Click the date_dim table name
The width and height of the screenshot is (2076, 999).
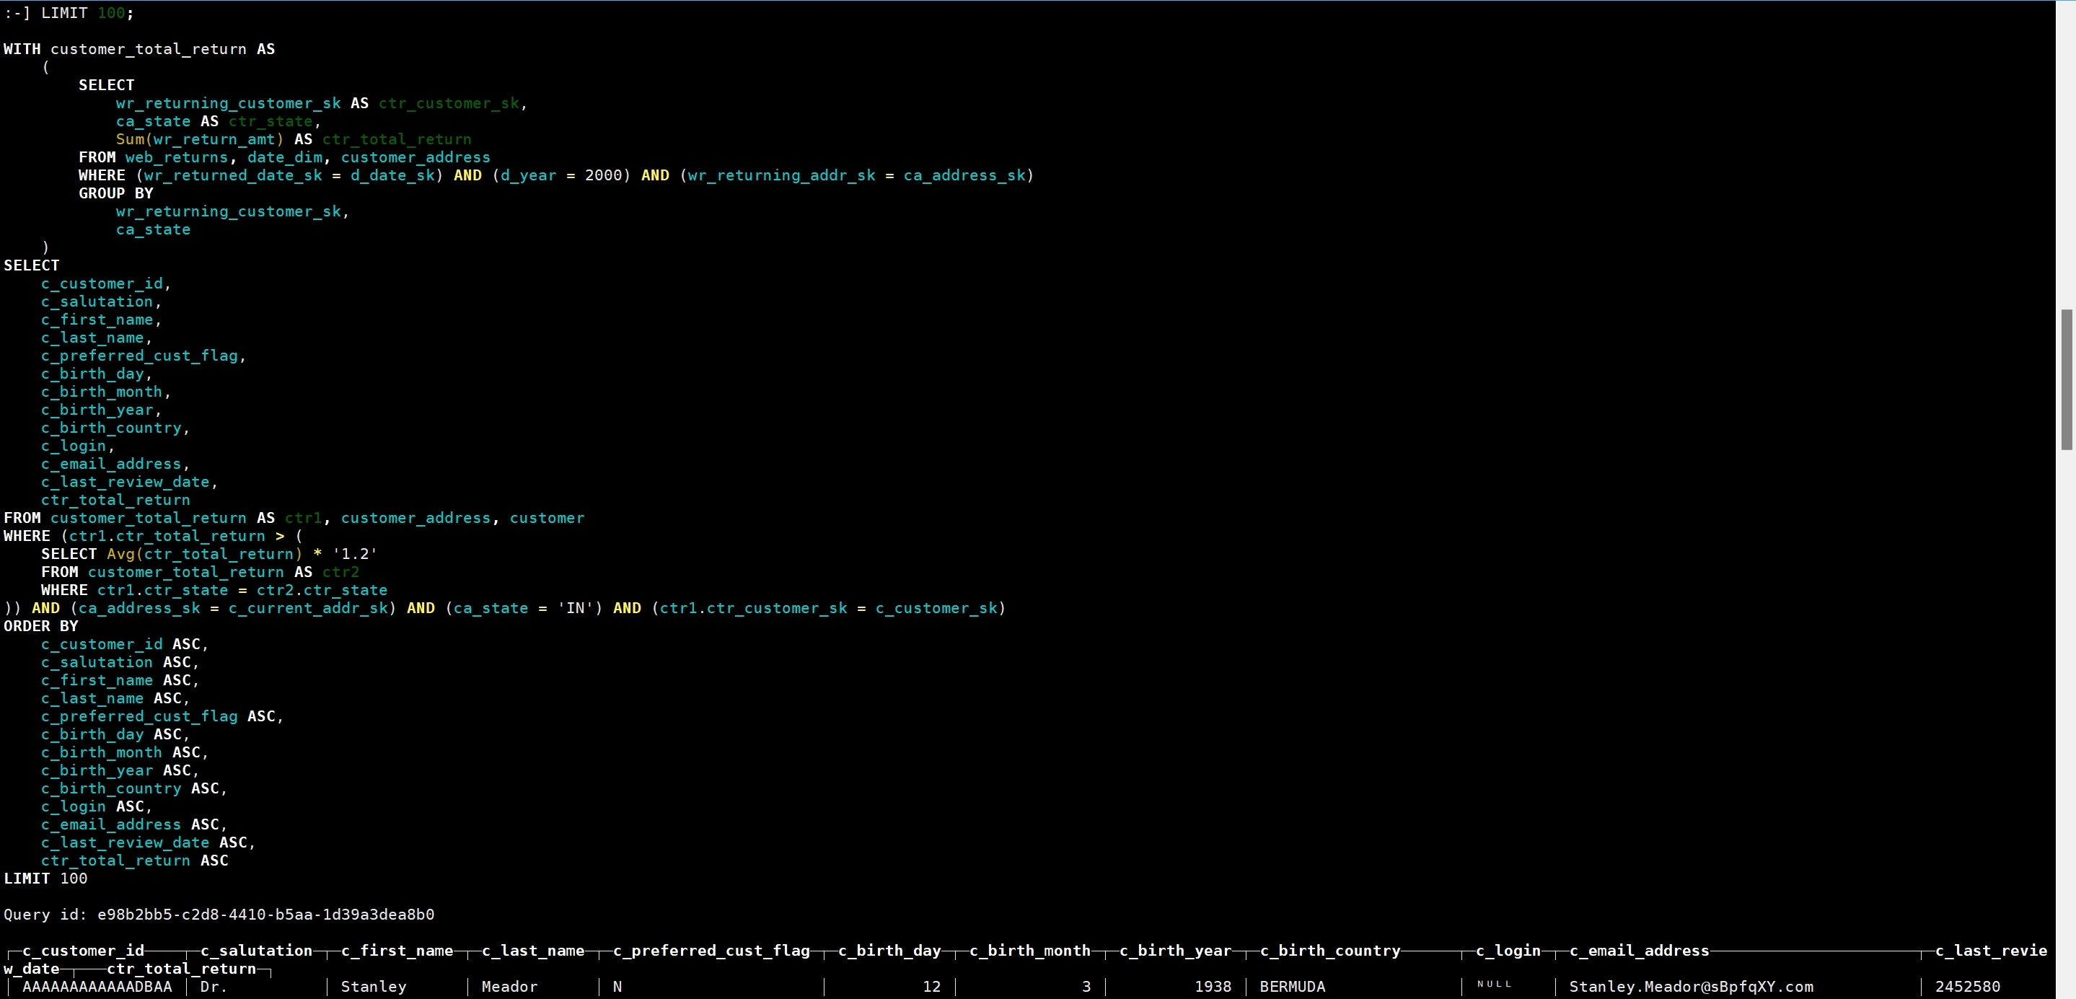284,158
